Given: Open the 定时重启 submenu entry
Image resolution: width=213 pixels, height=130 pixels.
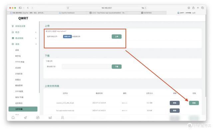Looking at the screenshot, I should point(19,103).
